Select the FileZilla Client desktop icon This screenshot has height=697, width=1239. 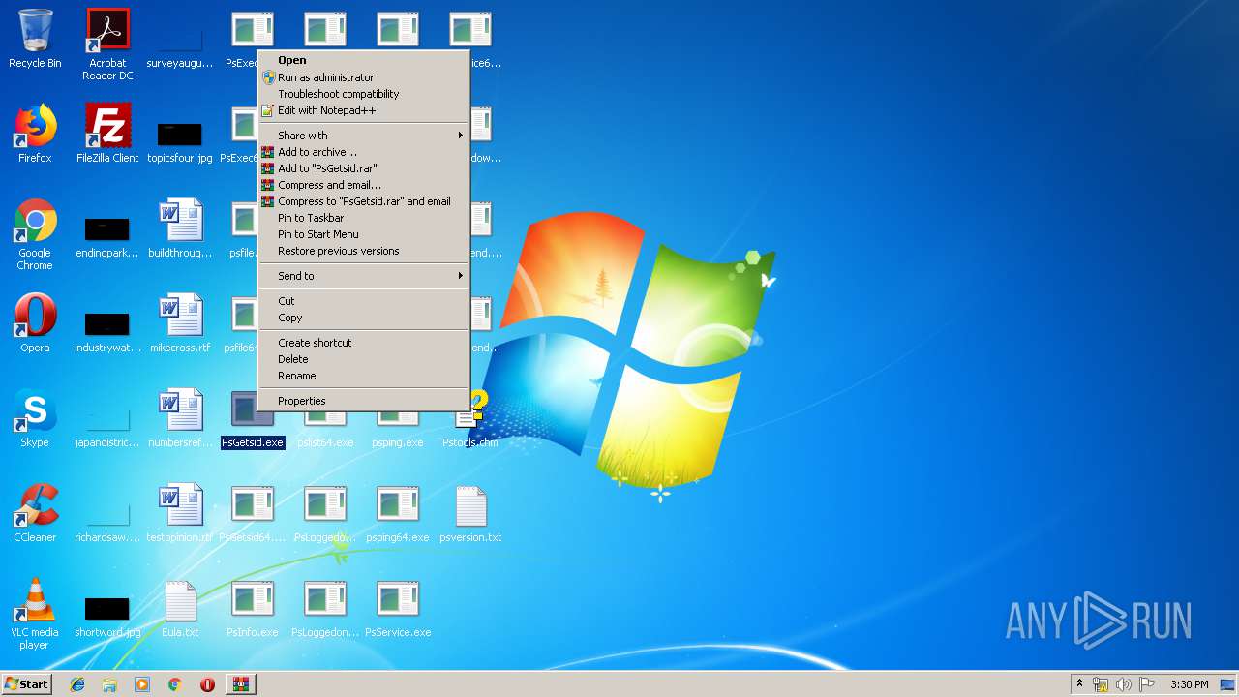[107, 134]
